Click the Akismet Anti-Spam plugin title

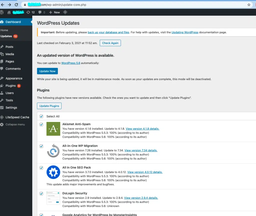coord(76,124)
